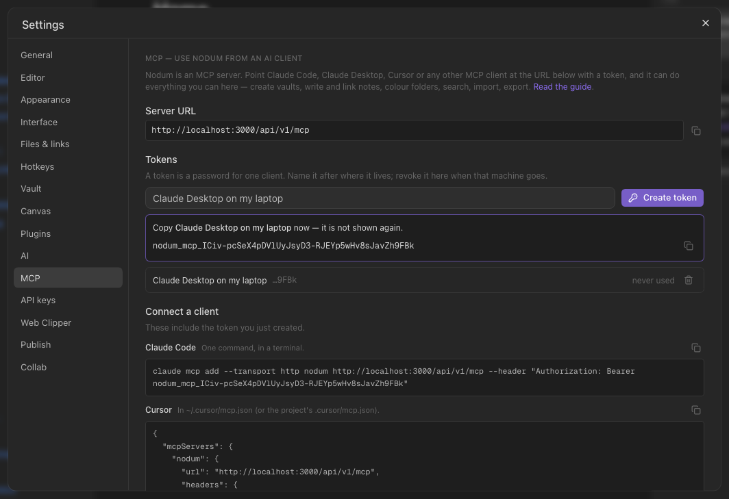The height and width of the screenshot is (499, 729).
Task: Select the MCP sidebar item
Action: click(x=68, y=278)
